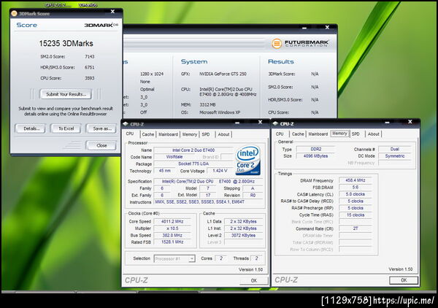Screen dimensions: 438x308
Task: Click the Core Voltage value 1.424 V
Action: click(220, 171)
